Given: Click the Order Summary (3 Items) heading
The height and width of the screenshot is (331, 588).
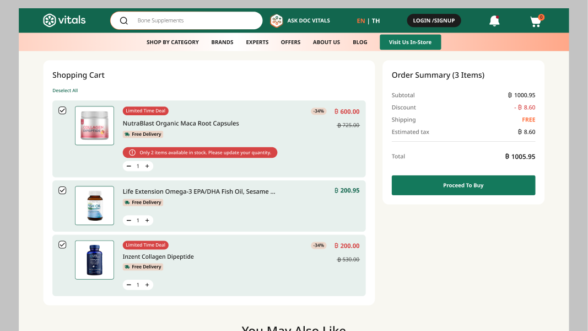Looking at the screenshot, I should point(438,75).
